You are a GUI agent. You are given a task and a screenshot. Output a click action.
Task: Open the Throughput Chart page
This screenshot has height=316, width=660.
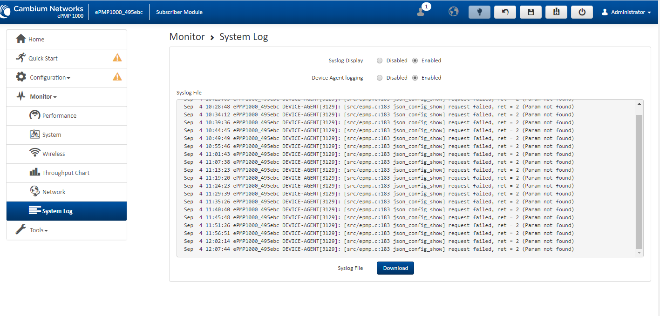click(66, 173)
